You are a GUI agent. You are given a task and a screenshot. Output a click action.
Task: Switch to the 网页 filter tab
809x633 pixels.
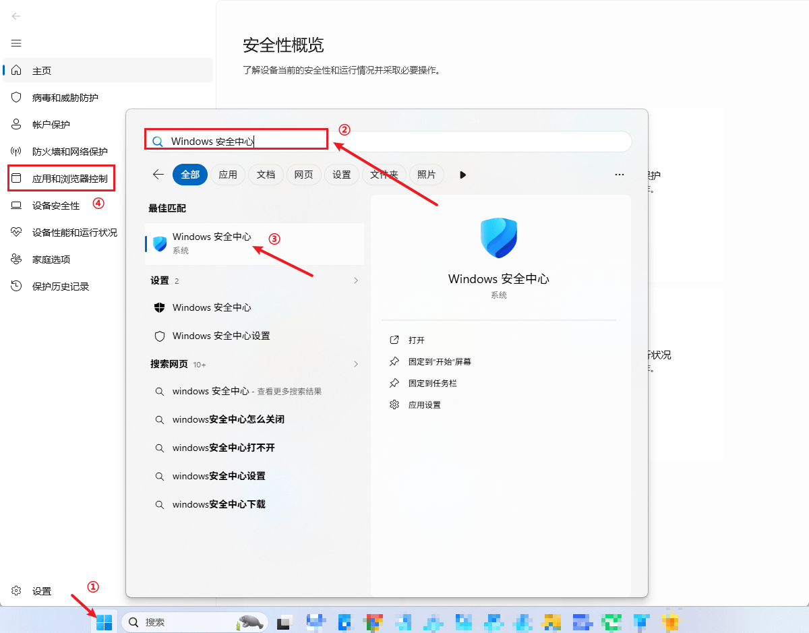[303, 175]
